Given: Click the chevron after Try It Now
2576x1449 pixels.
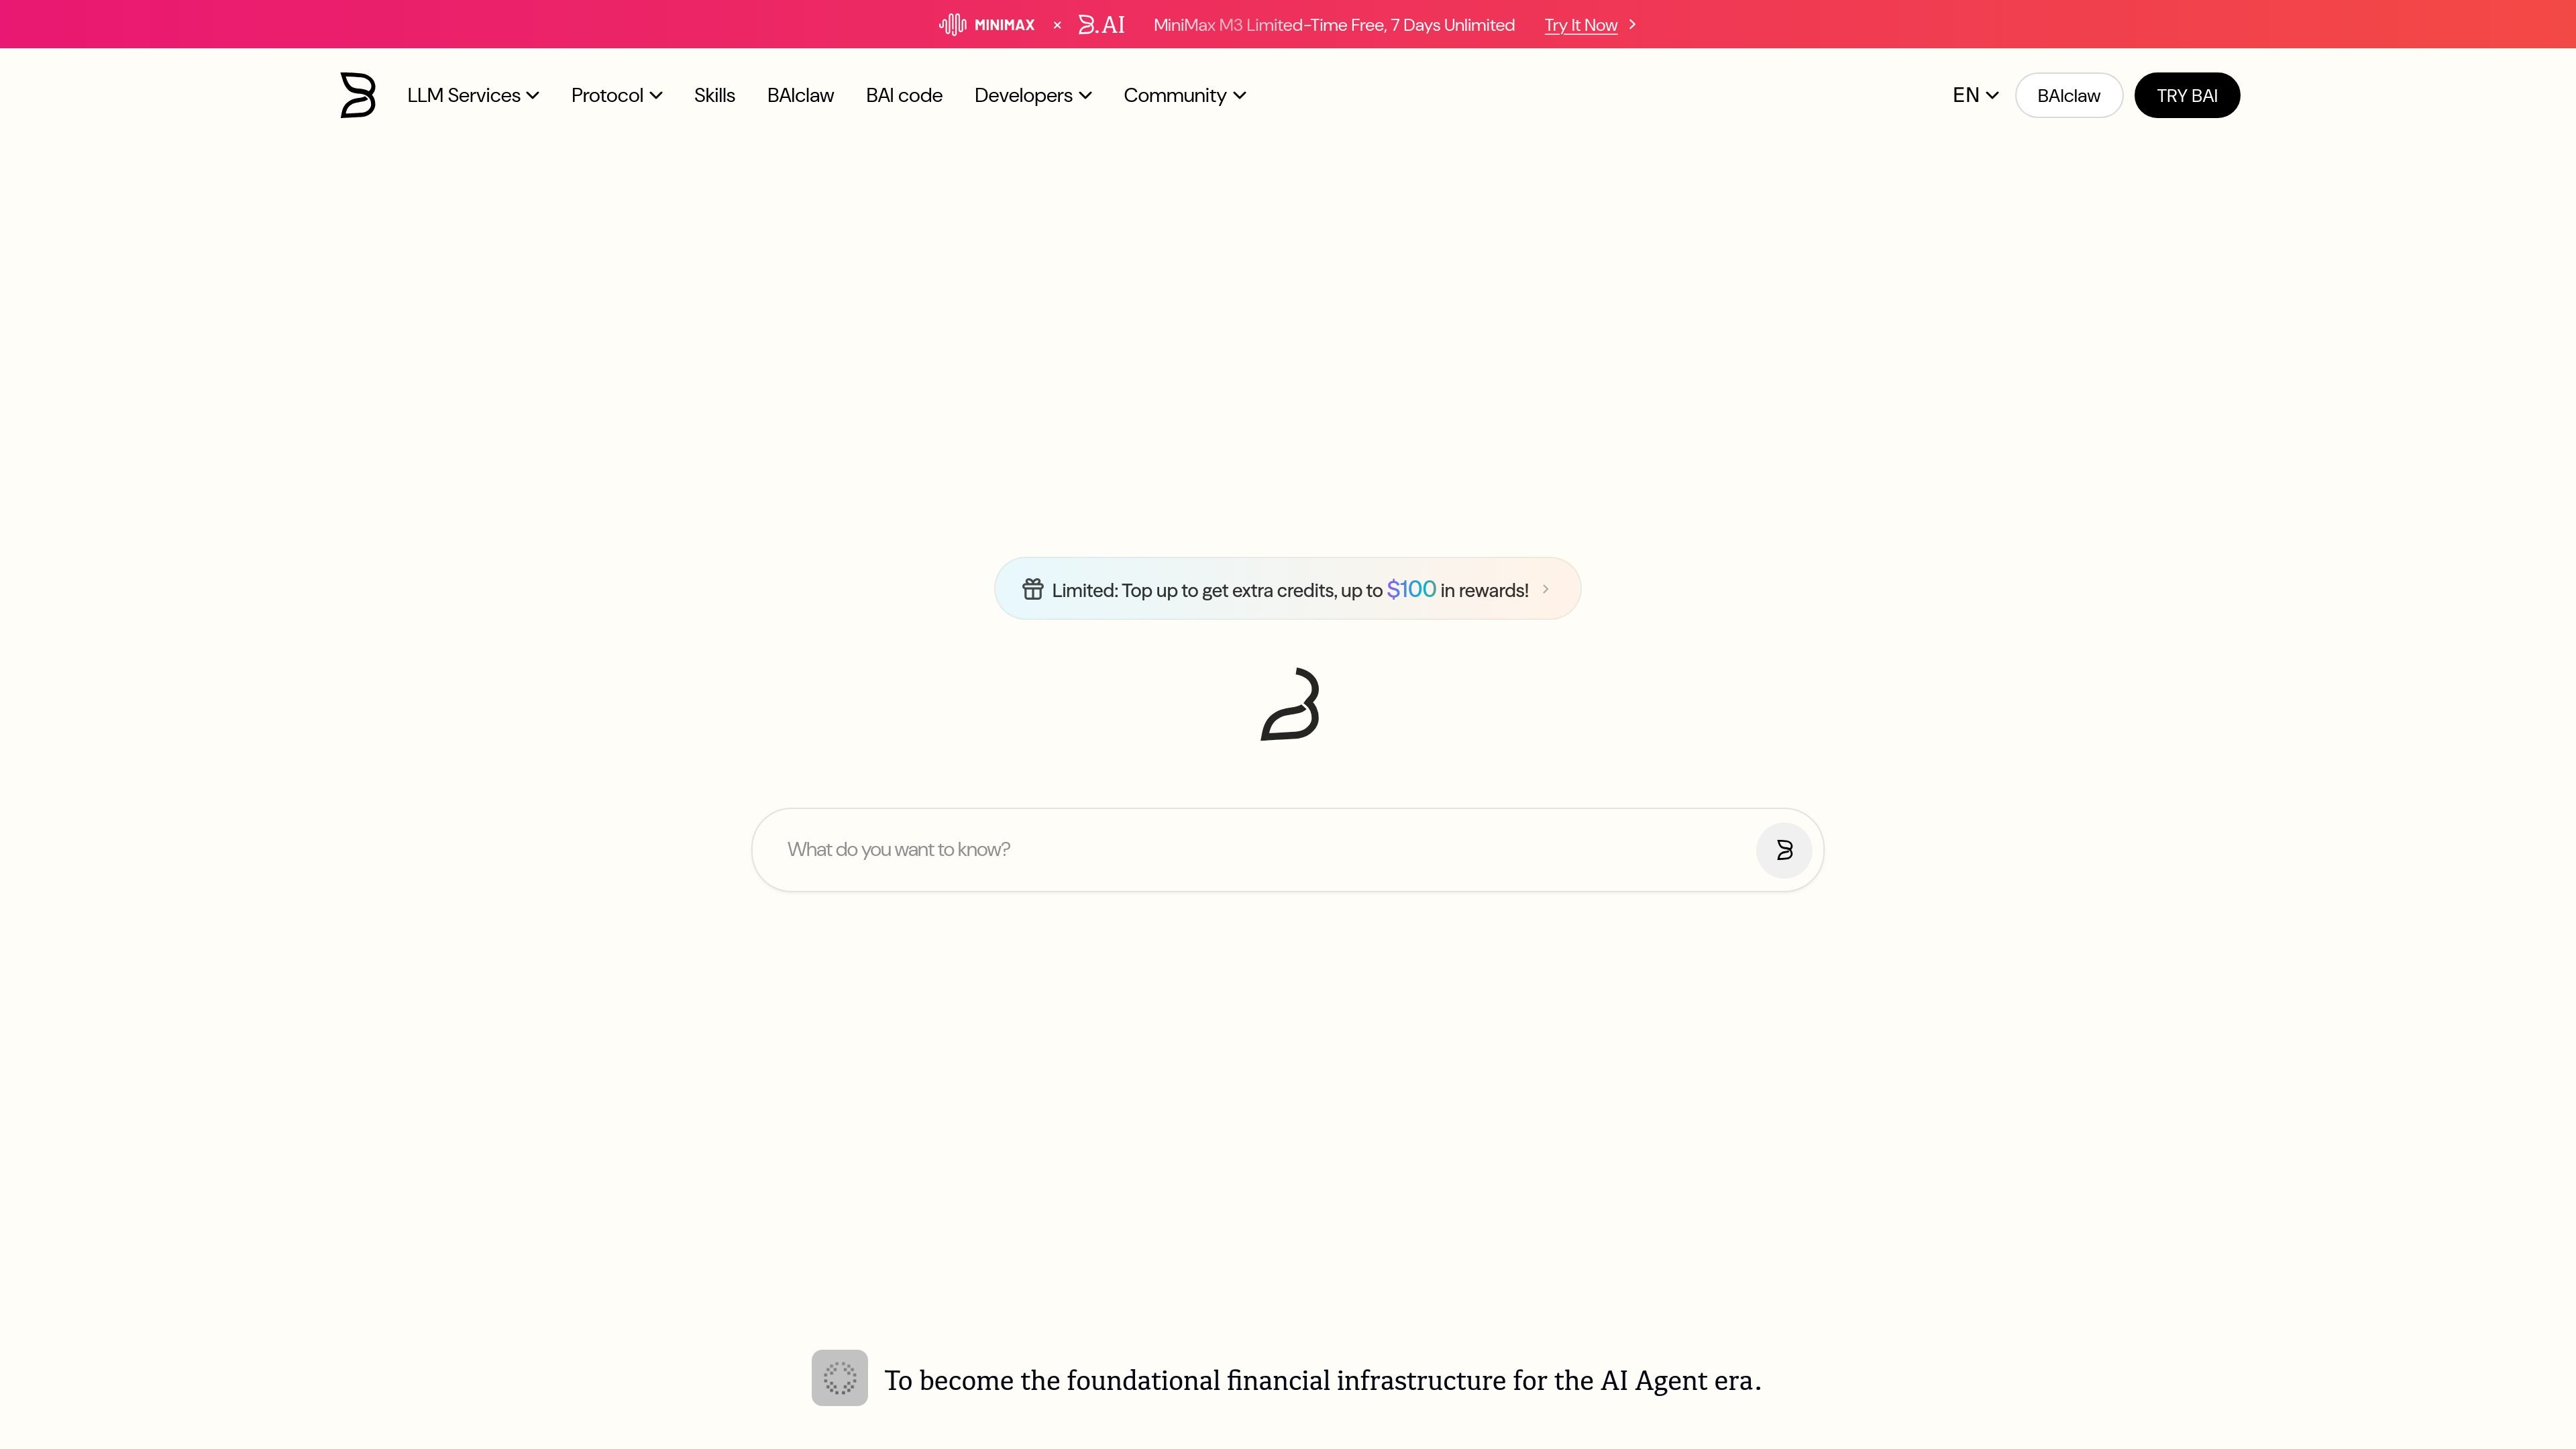Looking at the screenshot, I should (x=1632, y=24).
